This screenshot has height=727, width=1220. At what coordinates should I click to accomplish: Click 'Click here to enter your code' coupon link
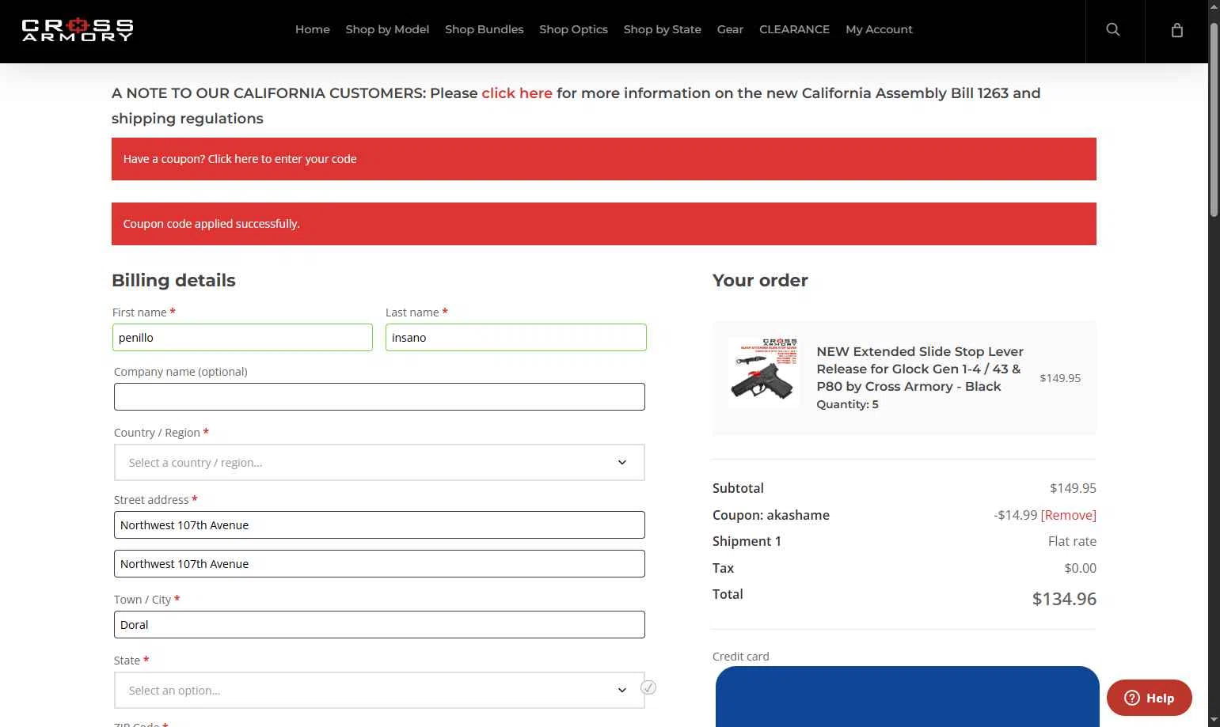(x=283, y=159)
